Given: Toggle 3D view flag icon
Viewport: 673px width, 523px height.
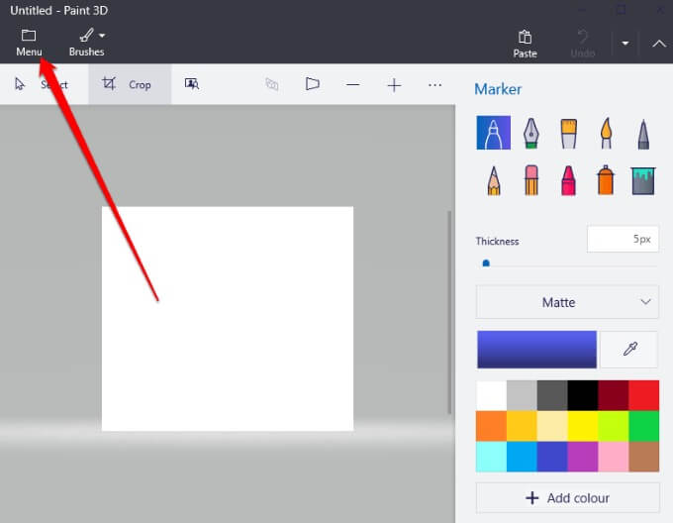Looking at the screenshot, I should click(313, 84).
